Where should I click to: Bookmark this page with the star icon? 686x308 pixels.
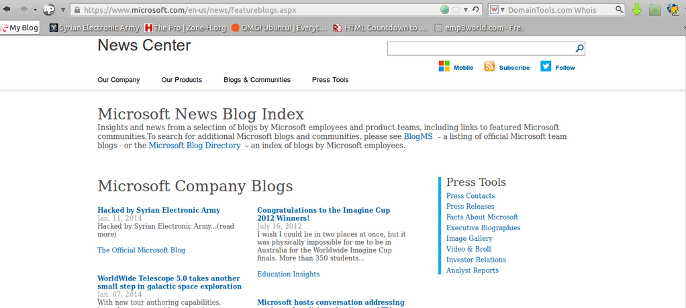tap(456, 9)
